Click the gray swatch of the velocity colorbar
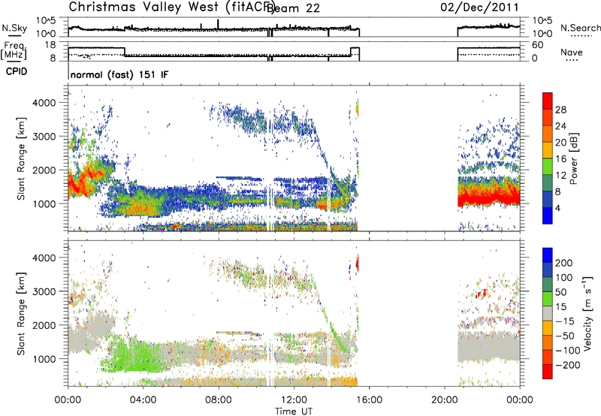601x416 pixels. 548,313
